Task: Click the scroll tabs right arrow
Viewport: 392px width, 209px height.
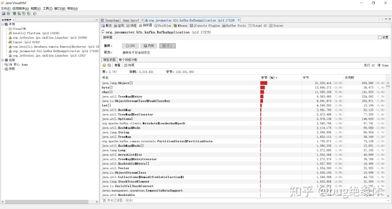Action: coord(382,19)
